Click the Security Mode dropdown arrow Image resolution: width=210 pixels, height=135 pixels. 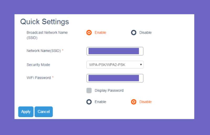pyautogui.click(x=141, y=65)
